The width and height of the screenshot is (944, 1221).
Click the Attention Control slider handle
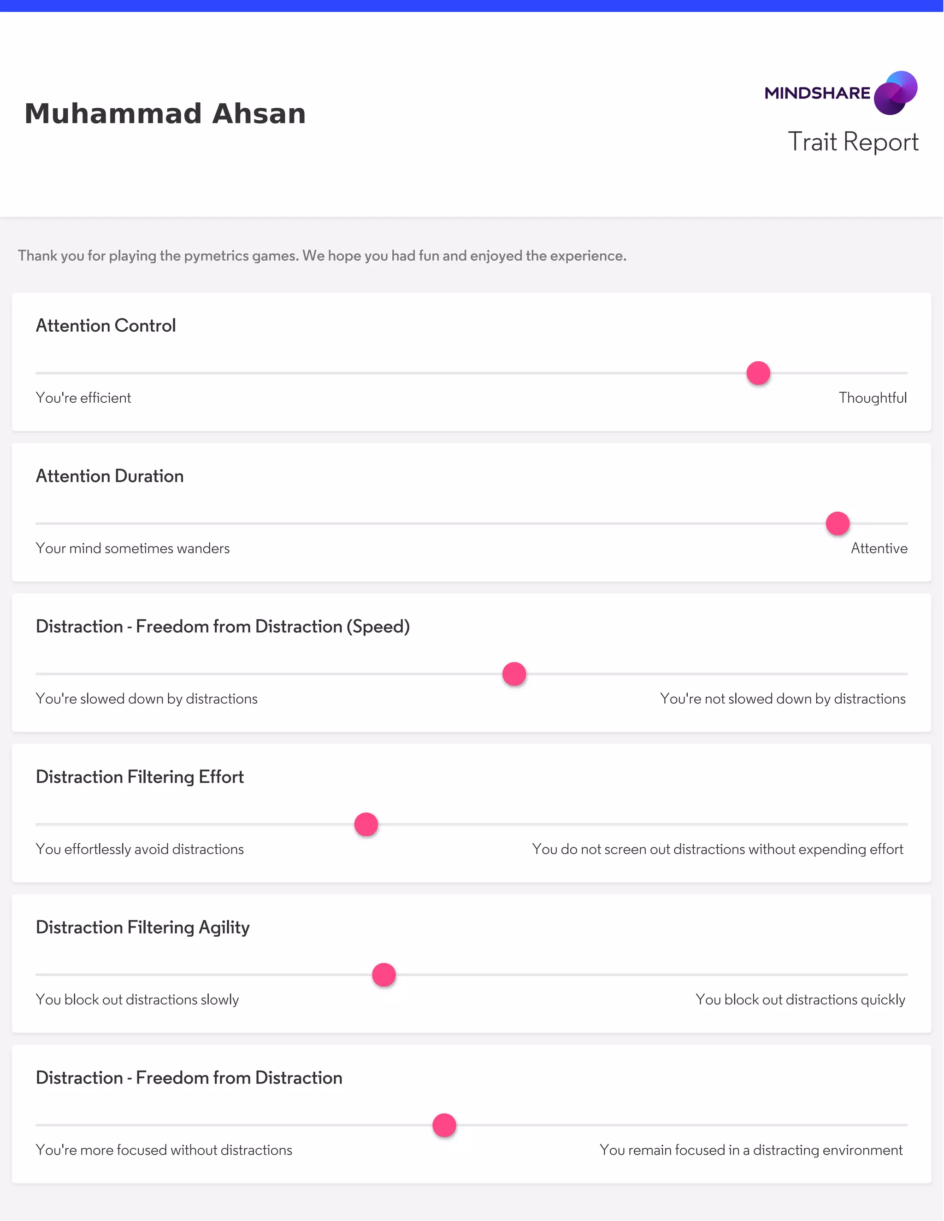(758, 373)
